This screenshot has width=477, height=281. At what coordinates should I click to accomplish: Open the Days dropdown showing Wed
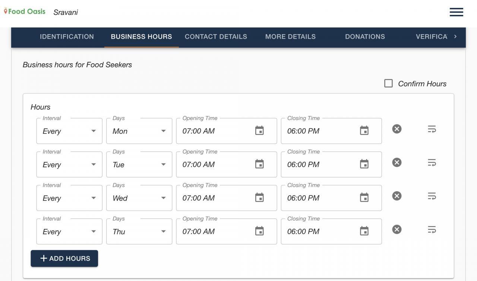(139, 198)
